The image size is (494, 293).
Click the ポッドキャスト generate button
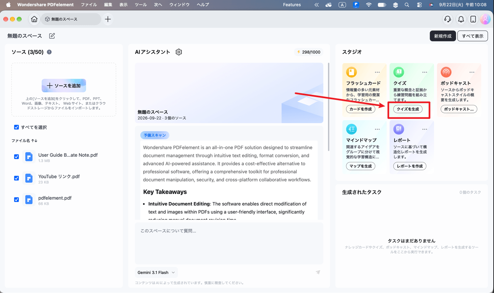(459, 109)
